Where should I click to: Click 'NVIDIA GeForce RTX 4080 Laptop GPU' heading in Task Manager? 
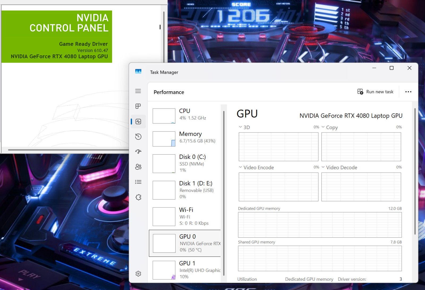coord(351,116)
